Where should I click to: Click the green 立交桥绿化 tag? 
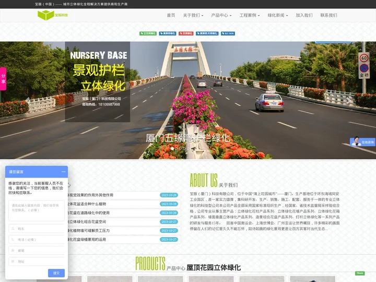148,33
